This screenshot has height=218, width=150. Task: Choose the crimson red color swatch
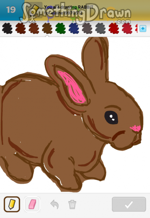coord(127,28)
